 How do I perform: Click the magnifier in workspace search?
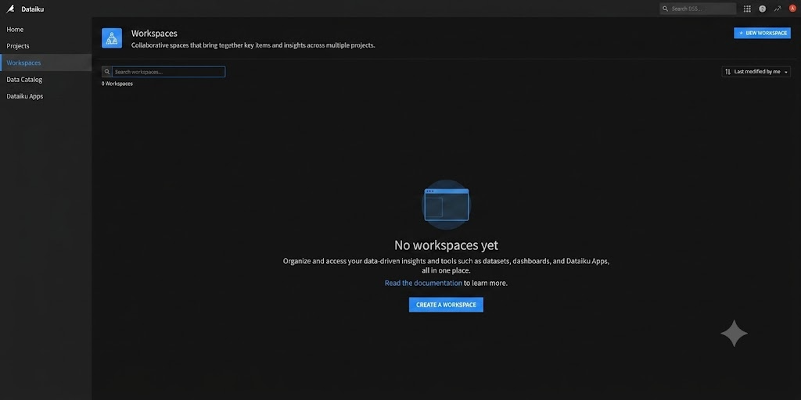click(x=106, y=72)
